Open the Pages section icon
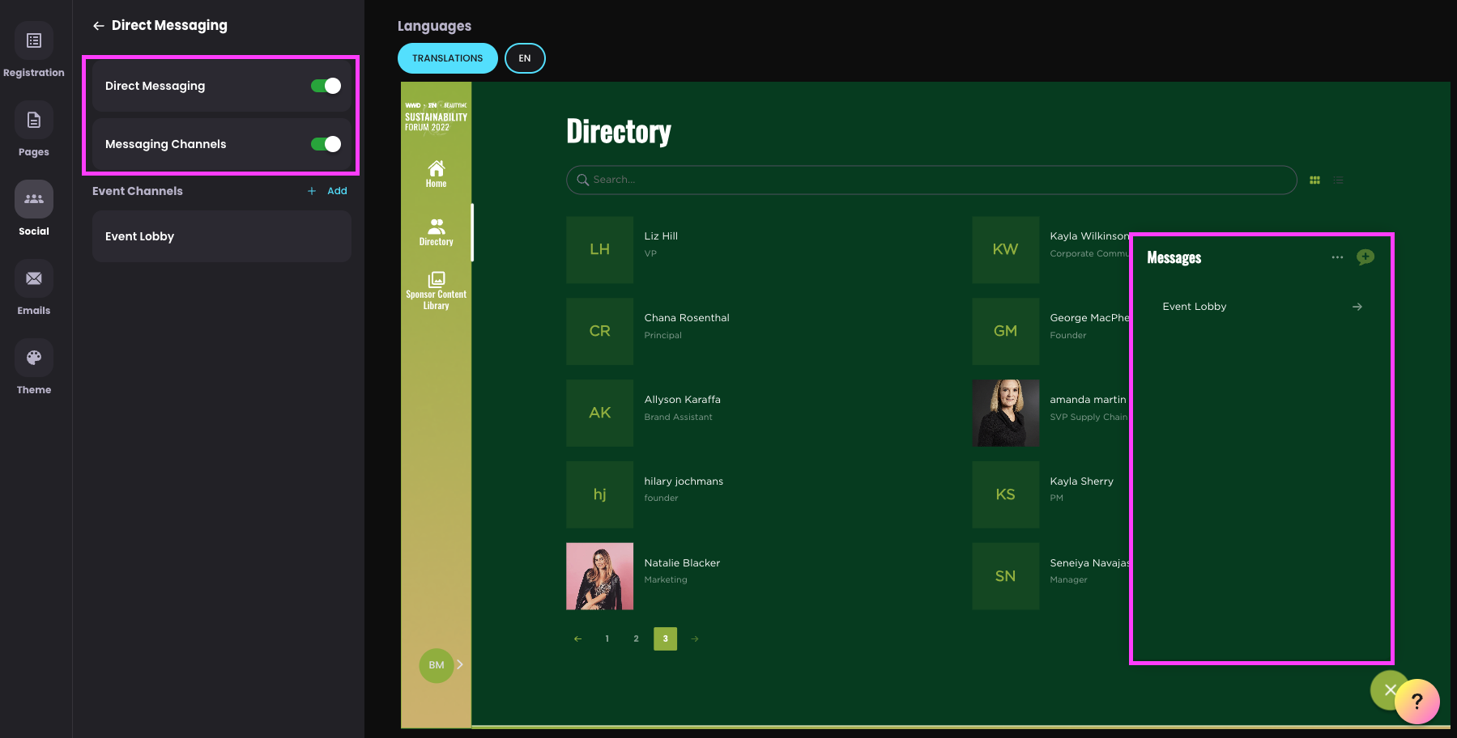The height and width of the screenshot is (738, 1457). point(34,120)
